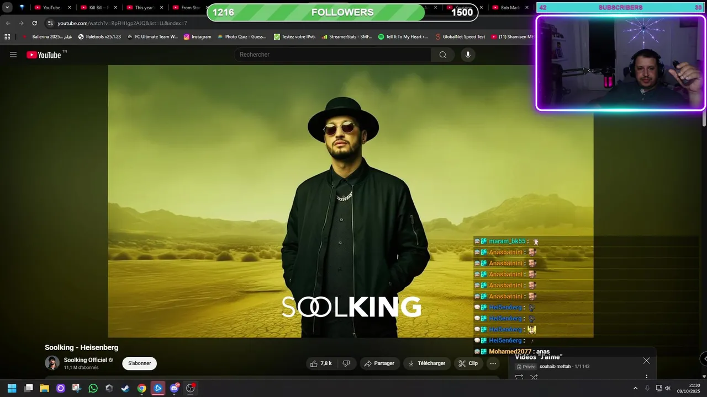Toggle playlist loop button

(x=519, y=377)
